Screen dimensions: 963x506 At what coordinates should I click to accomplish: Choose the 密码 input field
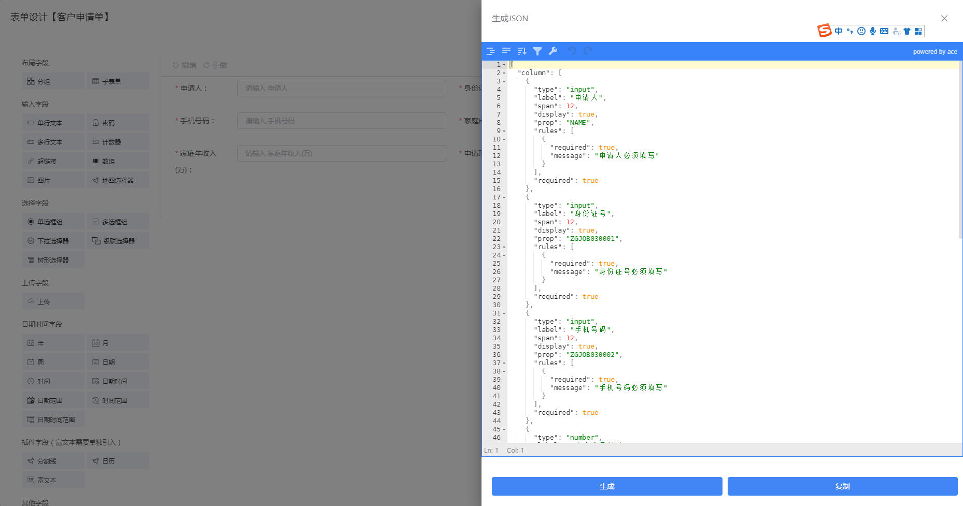tap(118, 123)
